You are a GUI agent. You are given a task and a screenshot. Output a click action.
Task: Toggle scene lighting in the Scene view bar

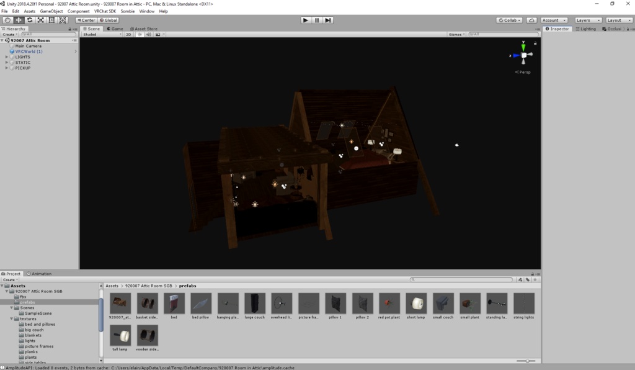(141, 34)
